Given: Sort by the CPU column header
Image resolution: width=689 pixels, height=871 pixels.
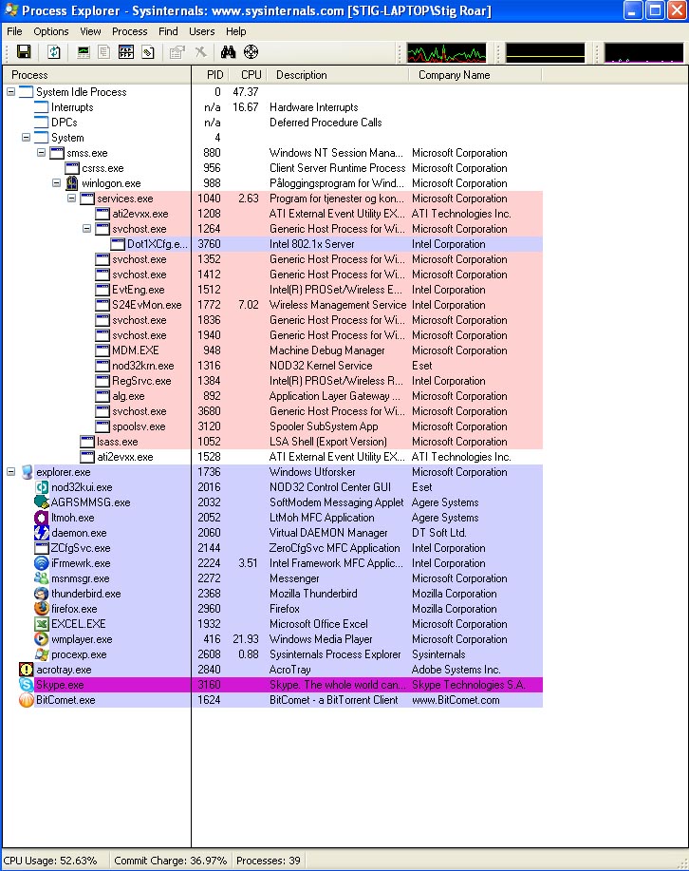Looking at the screenshot, I should pyautogui.click(x=249, y=75).
